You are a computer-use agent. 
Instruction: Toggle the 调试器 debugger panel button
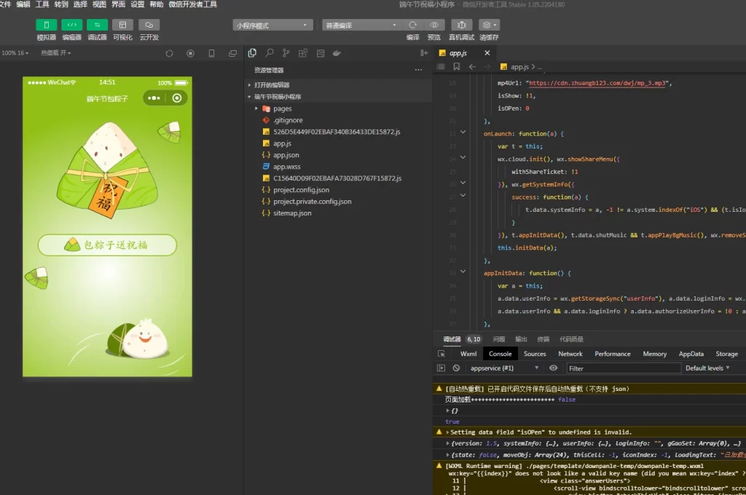coord(97,25)
